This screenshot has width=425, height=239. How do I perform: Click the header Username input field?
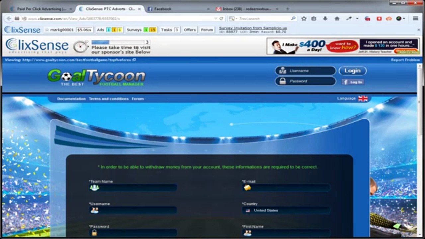(x=305, y=71)
